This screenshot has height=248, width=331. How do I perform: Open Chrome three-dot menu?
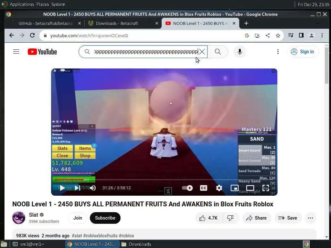click(x=322, y=36)
